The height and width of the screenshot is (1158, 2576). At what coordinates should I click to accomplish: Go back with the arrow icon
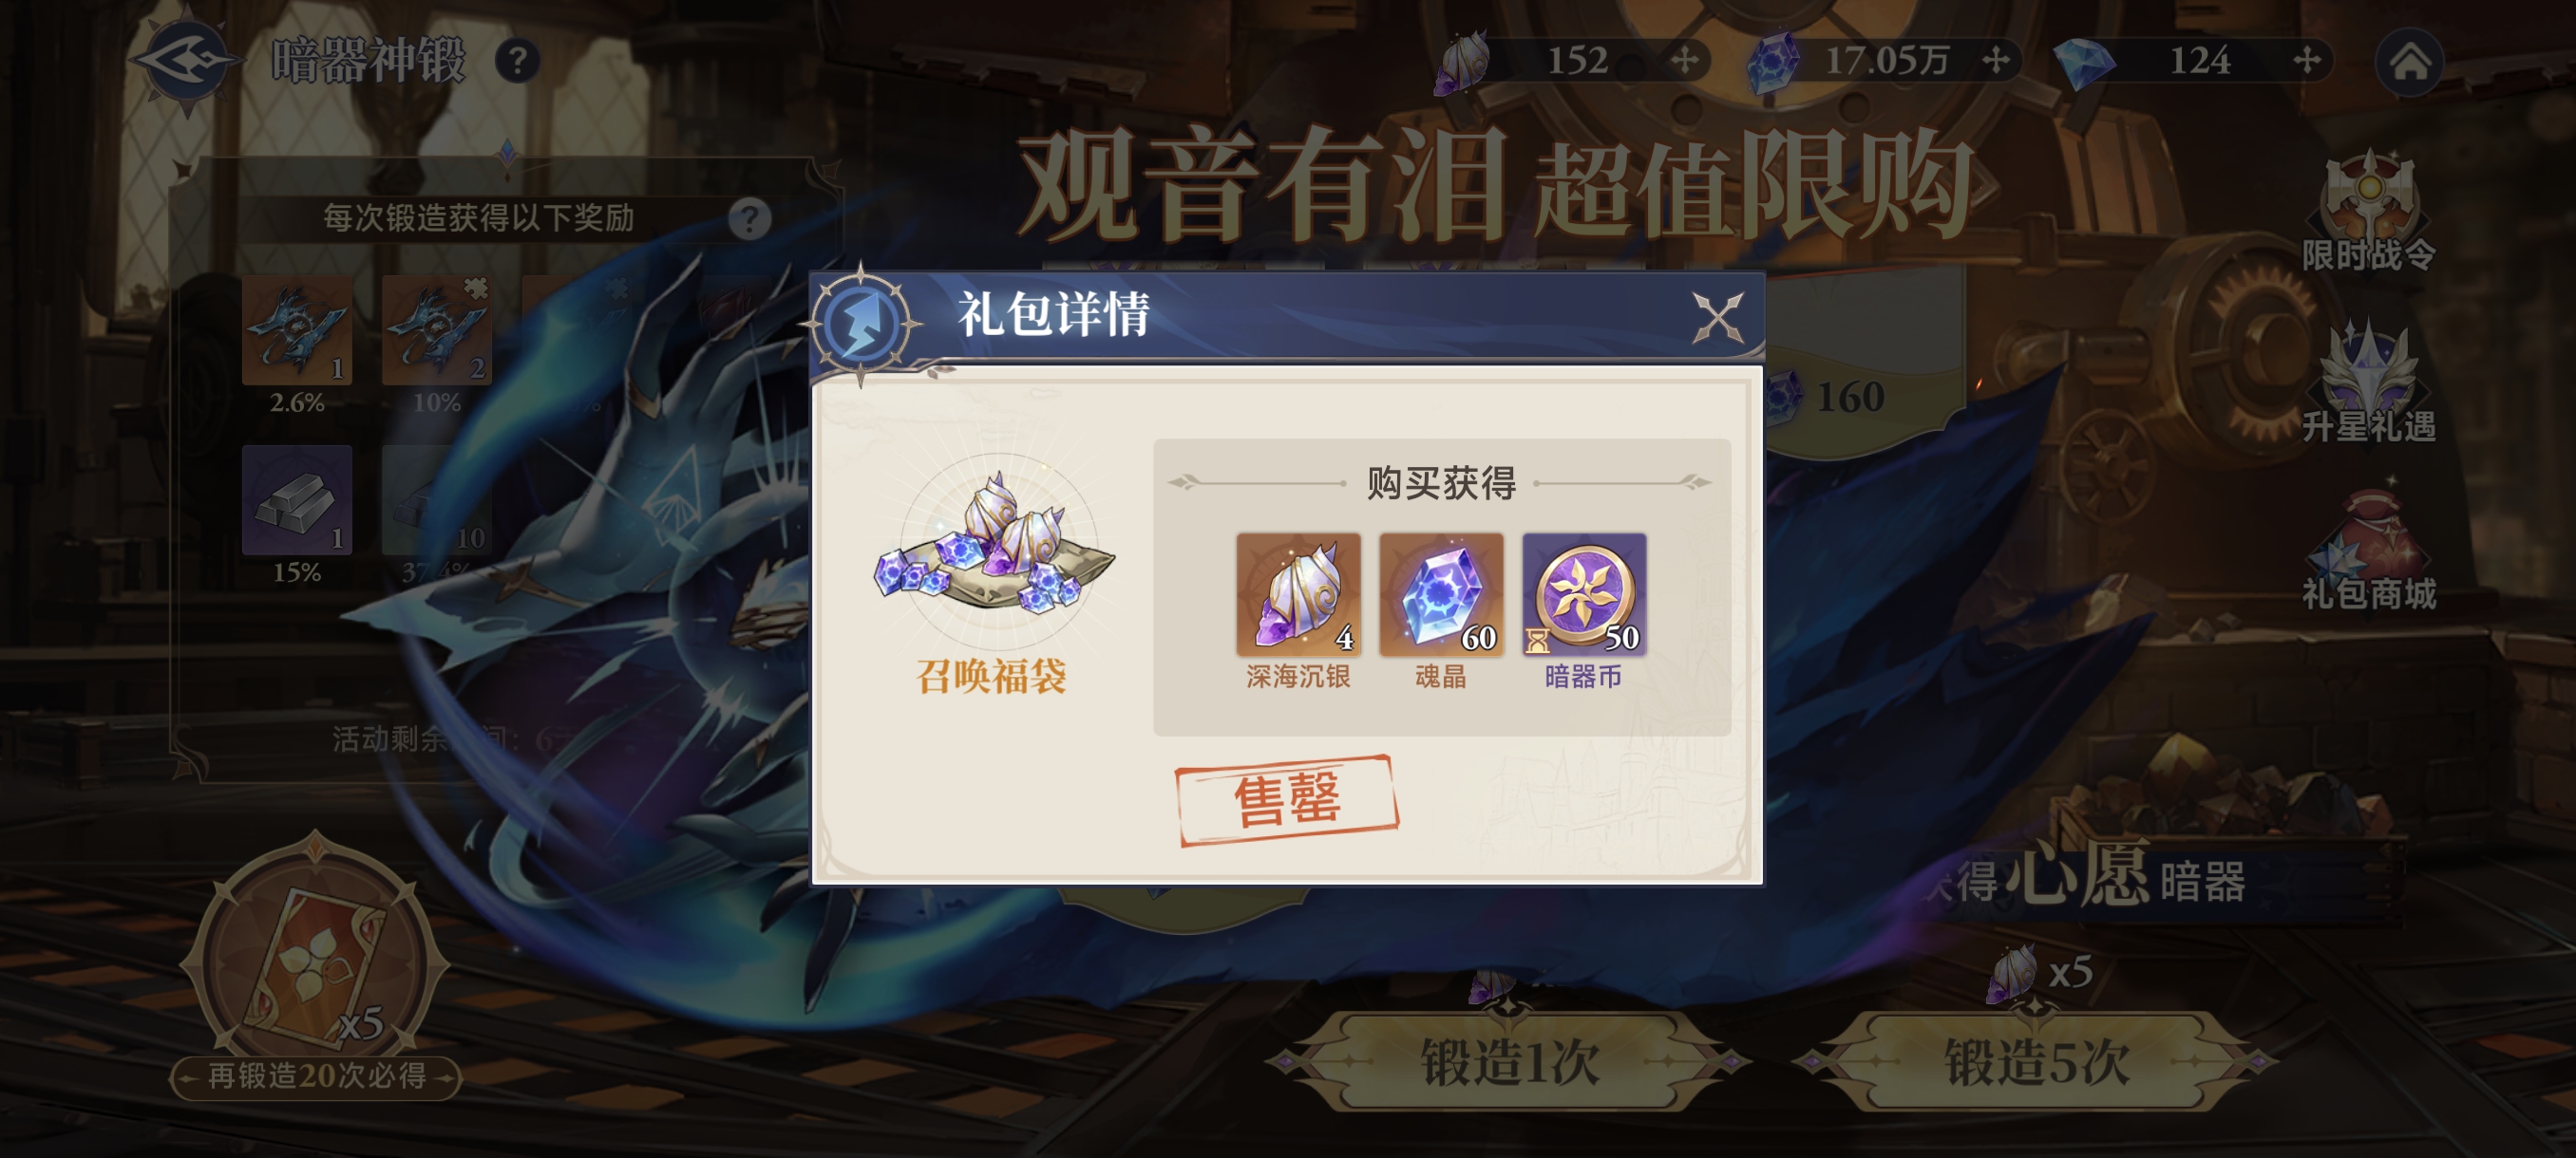[186, 61]
